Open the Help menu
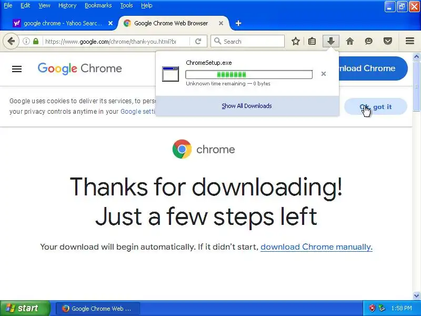421x316 pixels. tap(147, 5)
